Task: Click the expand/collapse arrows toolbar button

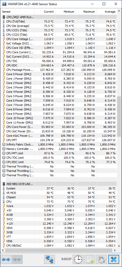Action: point(6,260)
